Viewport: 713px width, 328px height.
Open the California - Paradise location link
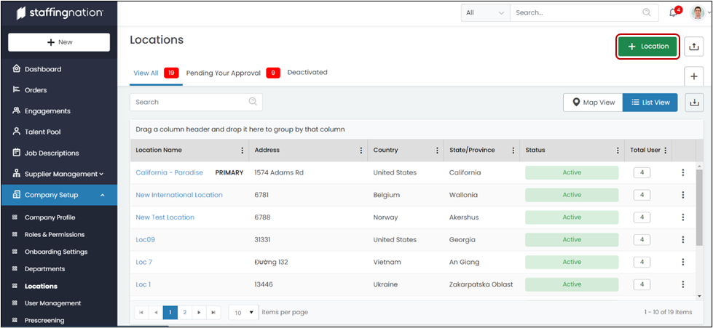point(169,172)
